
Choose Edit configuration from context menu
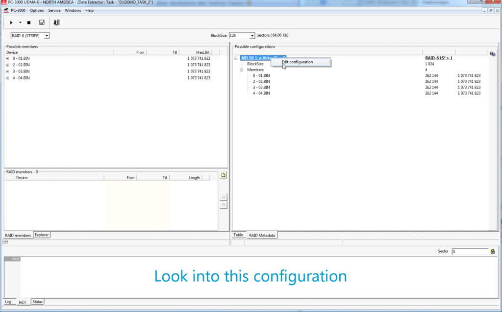[x=297, y=62]
